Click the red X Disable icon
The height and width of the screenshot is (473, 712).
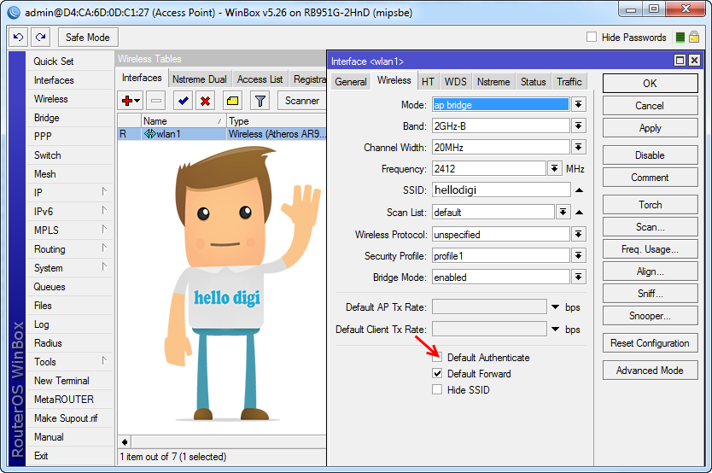point(205,101)
